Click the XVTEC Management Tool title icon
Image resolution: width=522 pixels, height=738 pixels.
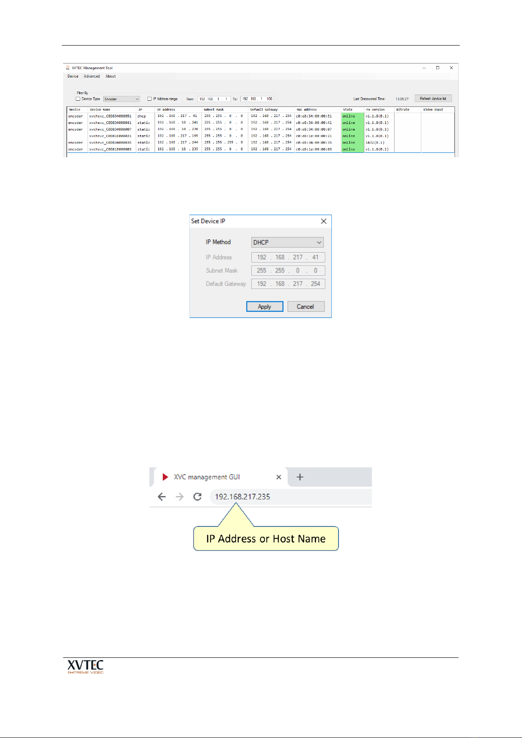68,68
